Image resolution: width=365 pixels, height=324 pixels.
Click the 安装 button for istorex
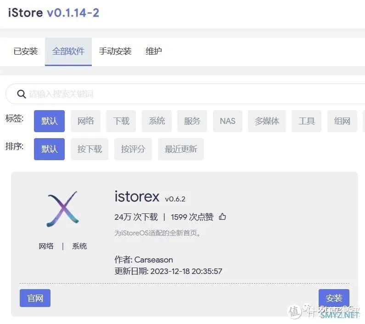334,298
